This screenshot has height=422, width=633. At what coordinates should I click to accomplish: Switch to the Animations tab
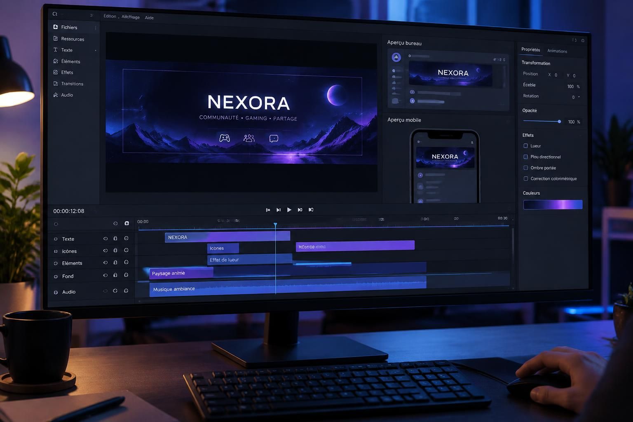point(557,51)
